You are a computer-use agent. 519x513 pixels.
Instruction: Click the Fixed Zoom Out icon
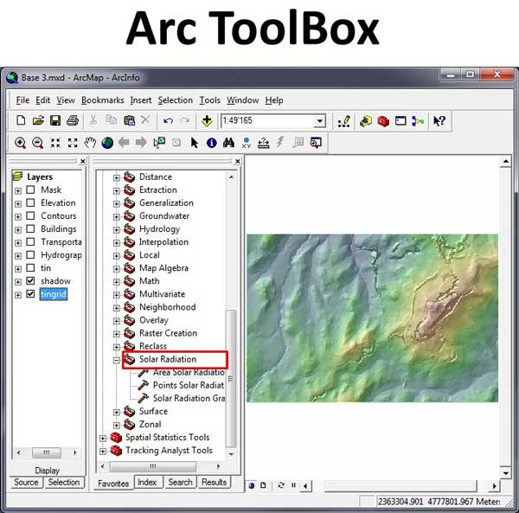pos(73,143)
